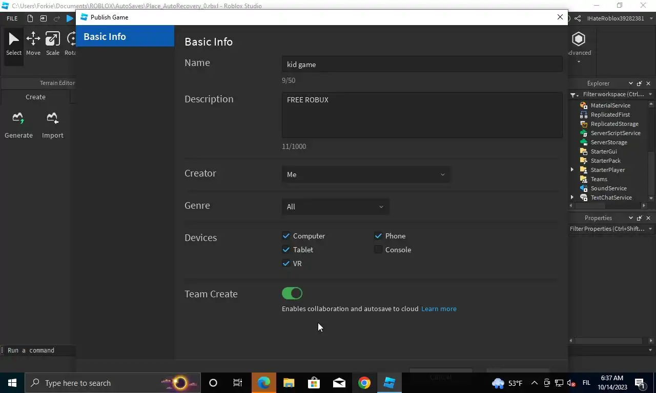656x393 pixels.
Task: Expand the StarterPlayer tree node
Action: 572,170
